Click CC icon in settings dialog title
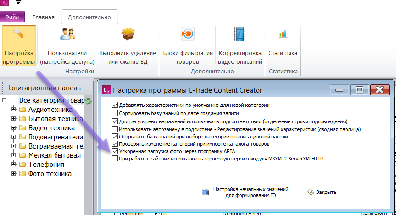This screenshot has width=396, height=215. (106, 90)
